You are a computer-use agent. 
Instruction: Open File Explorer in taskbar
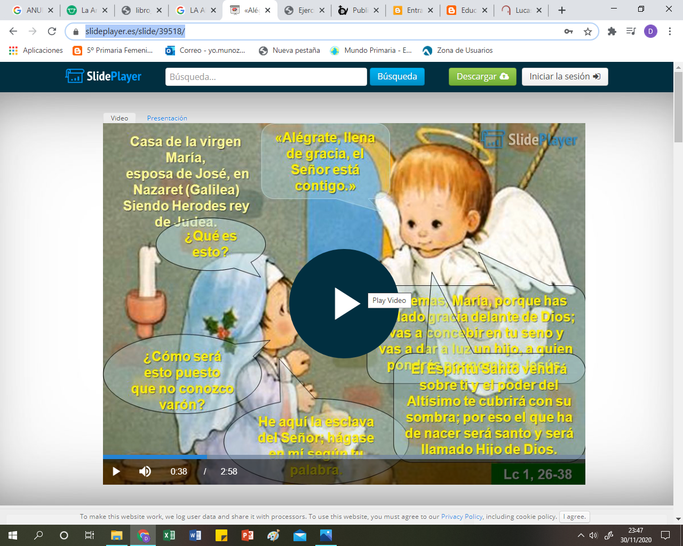[116, 535]
